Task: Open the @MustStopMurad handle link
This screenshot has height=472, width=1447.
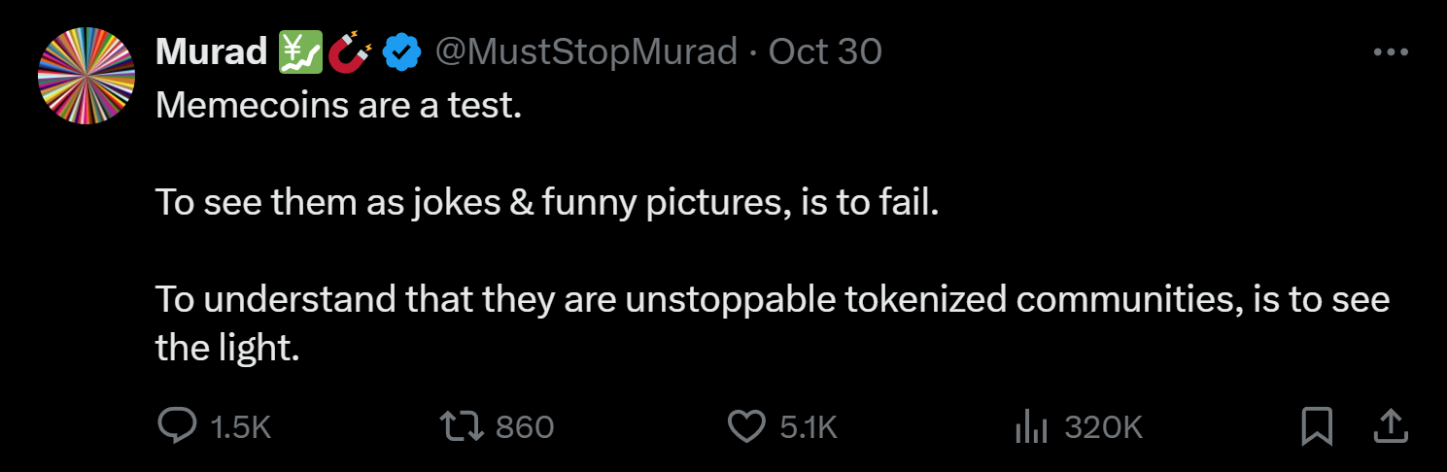Action: (585, 51)
